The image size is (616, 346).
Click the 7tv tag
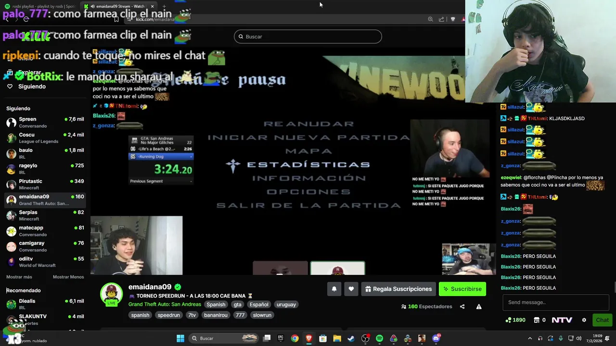click(x=192, y=315)
